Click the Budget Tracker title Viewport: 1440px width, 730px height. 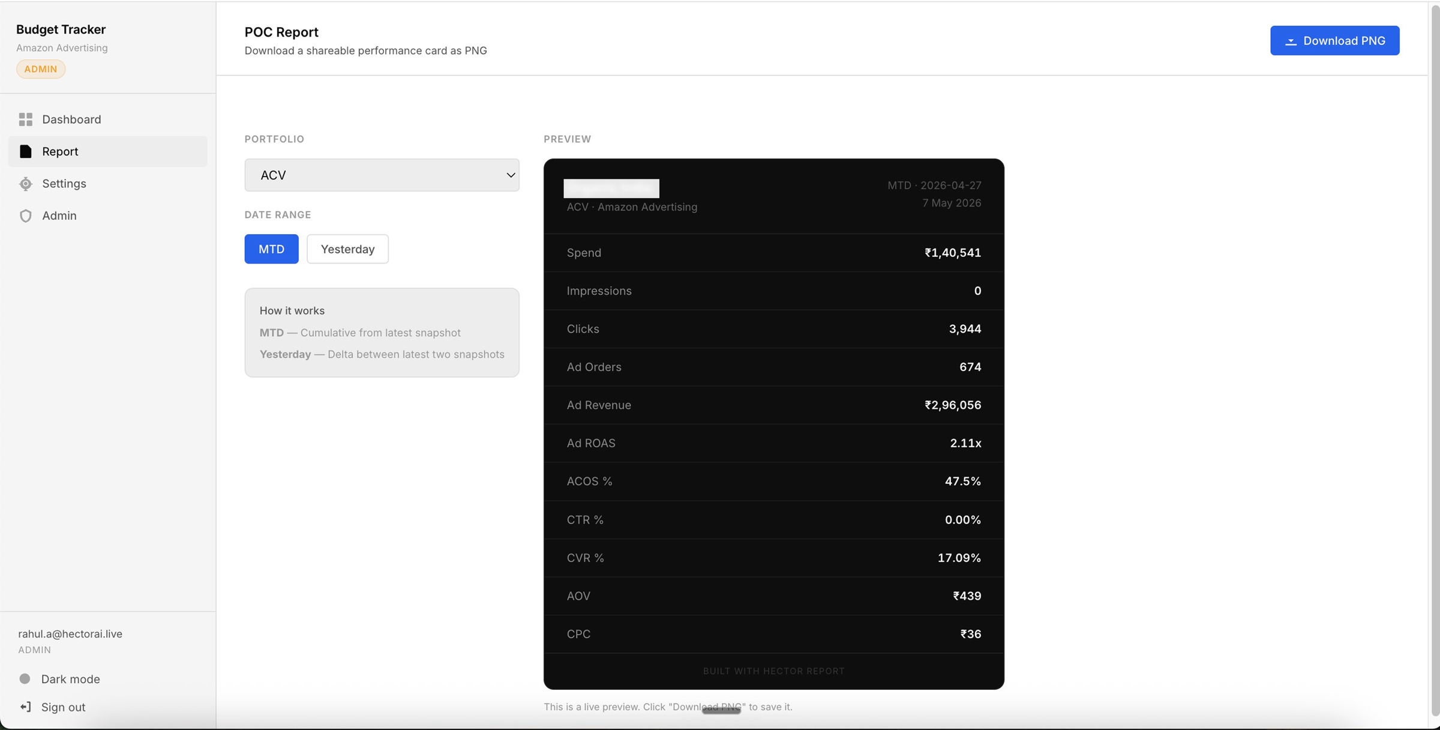[61, 29]
